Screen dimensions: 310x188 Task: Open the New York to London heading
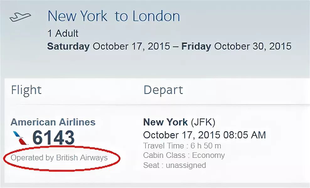click(114, 16)
